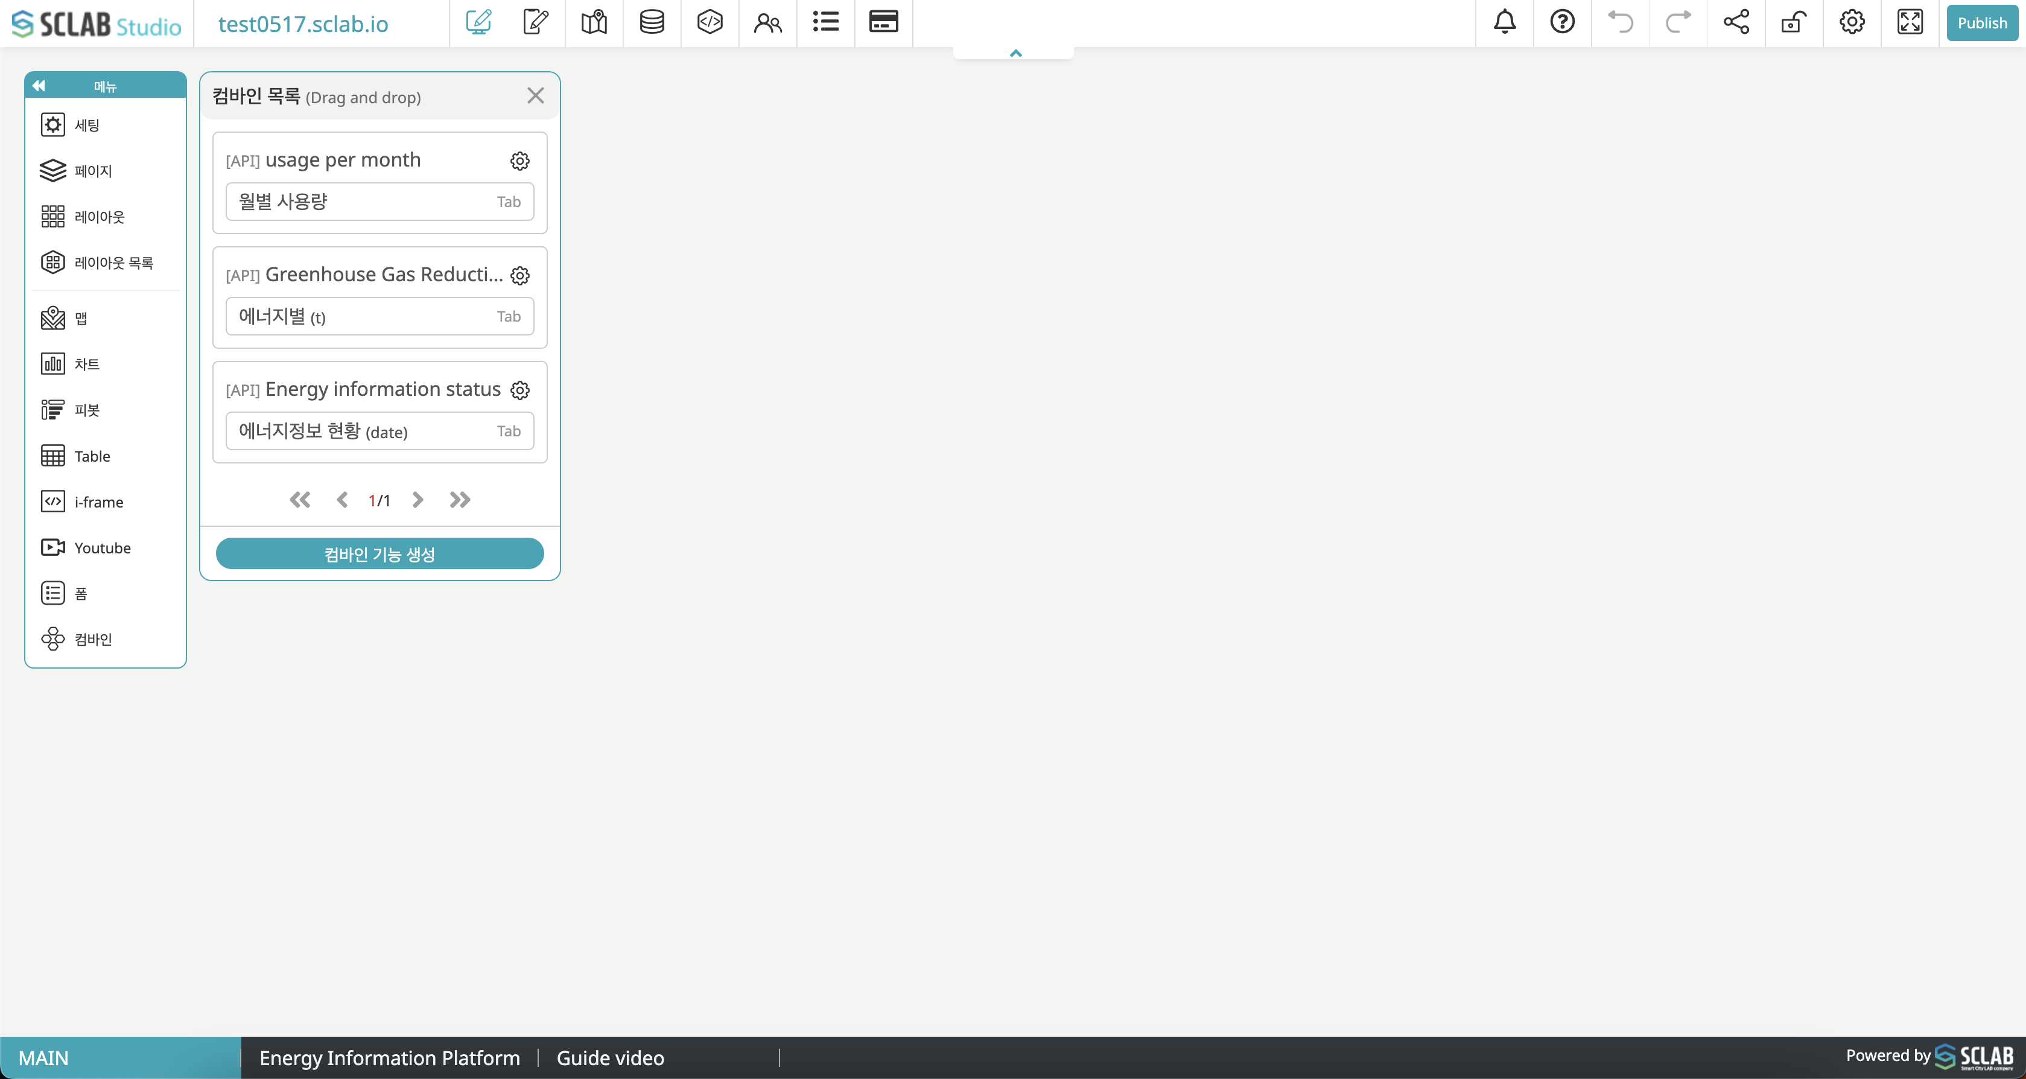2026x1079 pixels.
Task: Click the Greenhouse Gas Reducti... title
Action: [384, 275]
